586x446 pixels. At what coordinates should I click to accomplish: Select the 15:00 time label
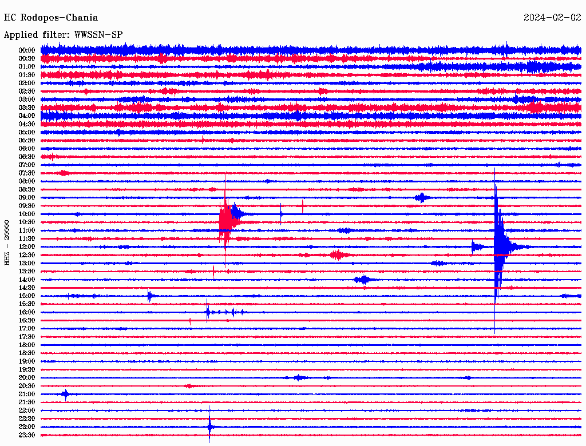[27, 296]
